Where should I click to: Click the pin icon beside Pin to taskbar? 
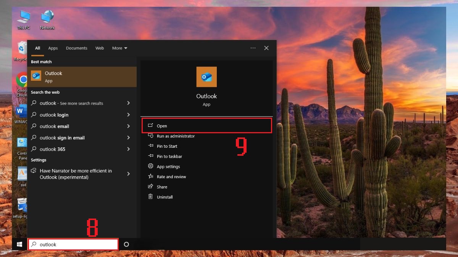(x=150, y=156)
